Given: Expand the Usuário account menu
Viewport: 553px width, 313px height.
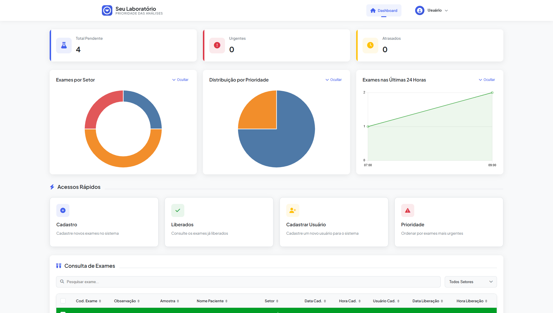Looking at the screenshot, I should [x=432, y=10].
